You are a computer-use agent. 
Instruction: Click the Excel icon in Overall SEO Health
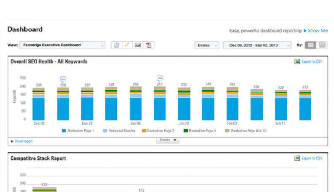(297, 61)
